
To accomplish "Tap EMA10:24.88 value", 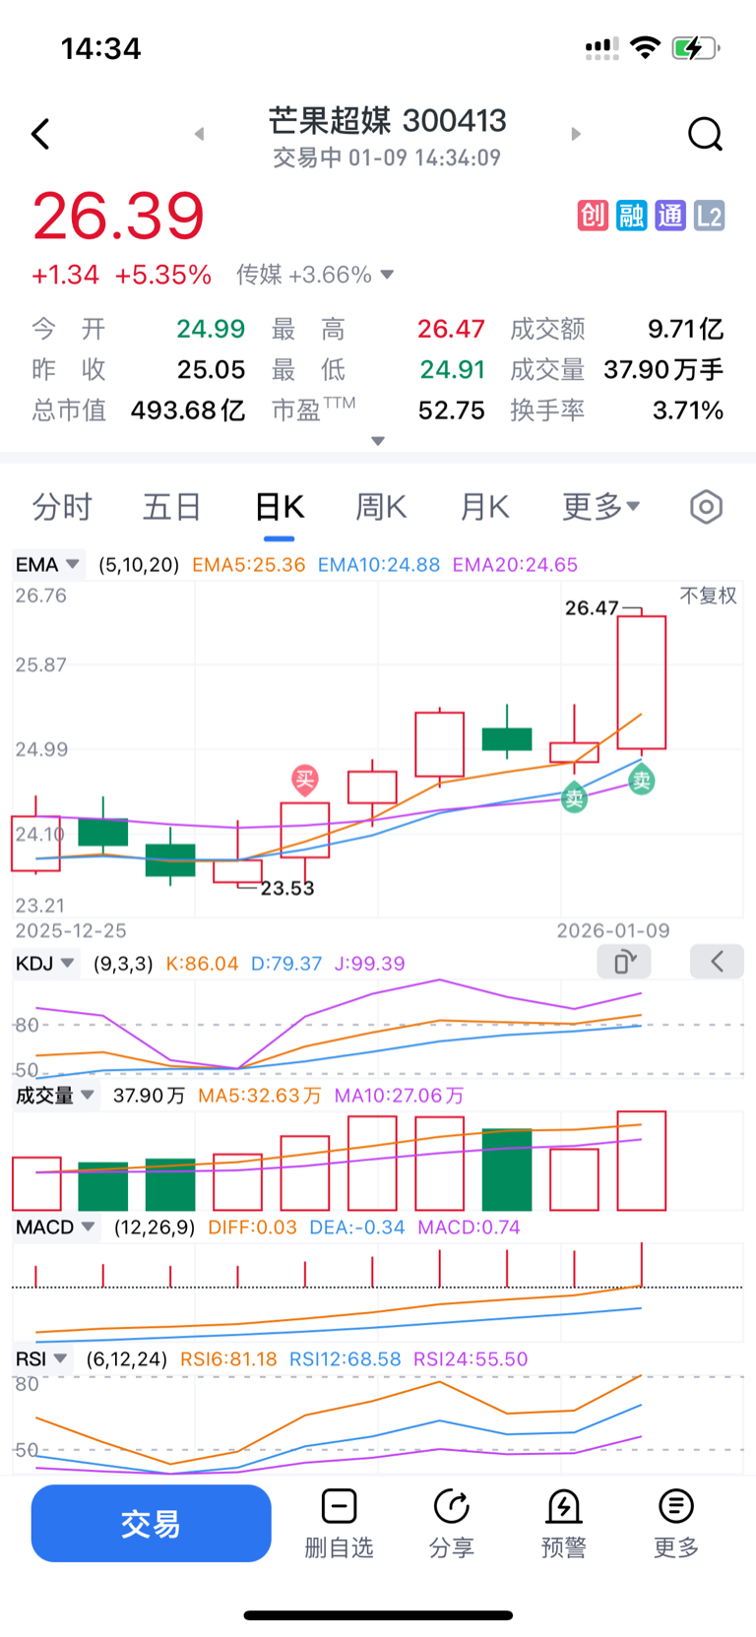I will (x=379, y=565).
